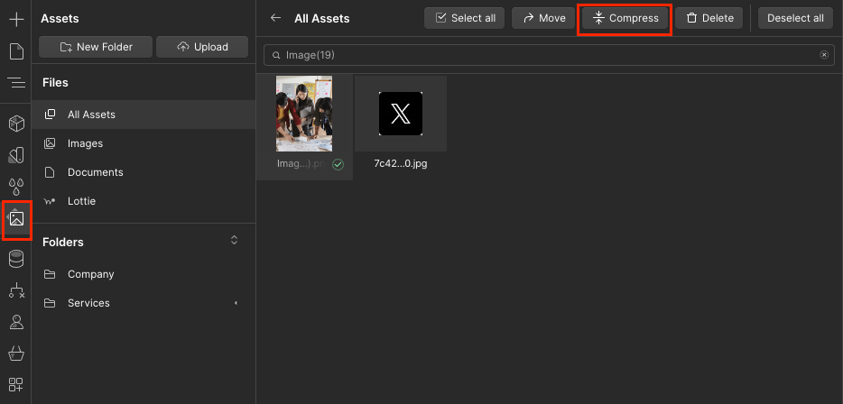
Task: Go back using the left arrow
Action: tap(276, 18)
